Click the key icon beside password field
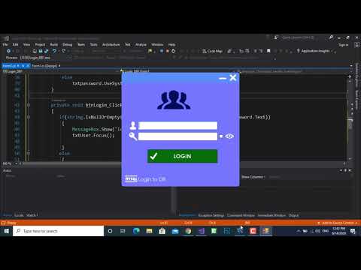Image resolution: width=361 pixels, height=270 pixels. tap(133, 136)
